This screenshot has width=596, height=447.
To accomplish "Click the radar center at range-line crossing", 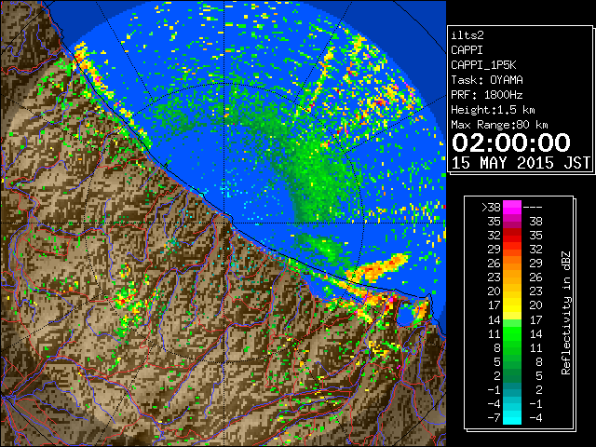I will 224,223.
